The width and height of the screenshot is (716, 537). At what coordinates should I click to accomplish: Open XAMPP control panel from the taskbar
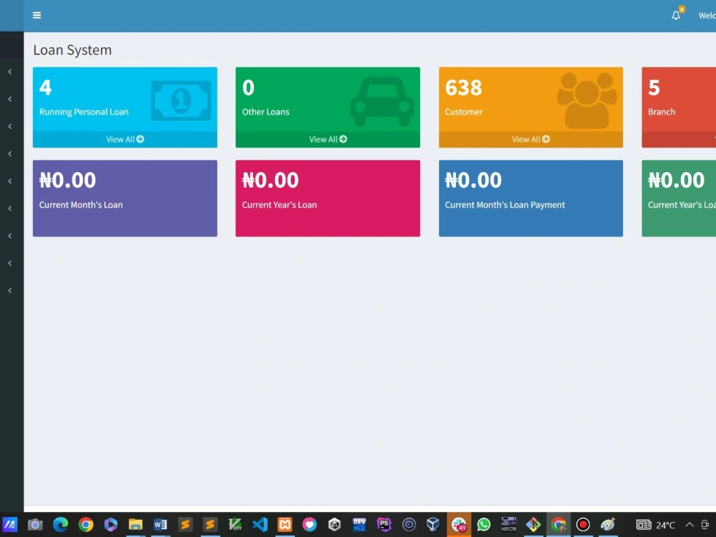point(284,524)
